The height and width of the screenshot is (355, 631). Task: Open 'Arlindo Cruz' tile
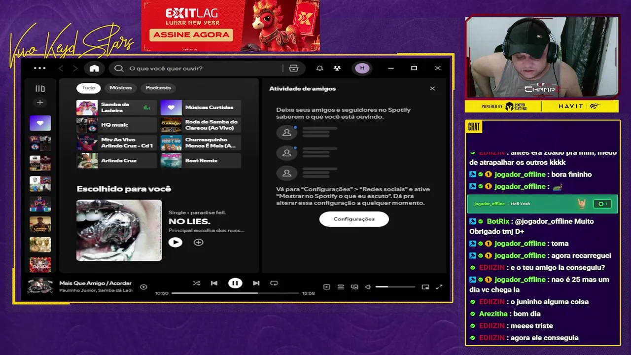(116, 161)
